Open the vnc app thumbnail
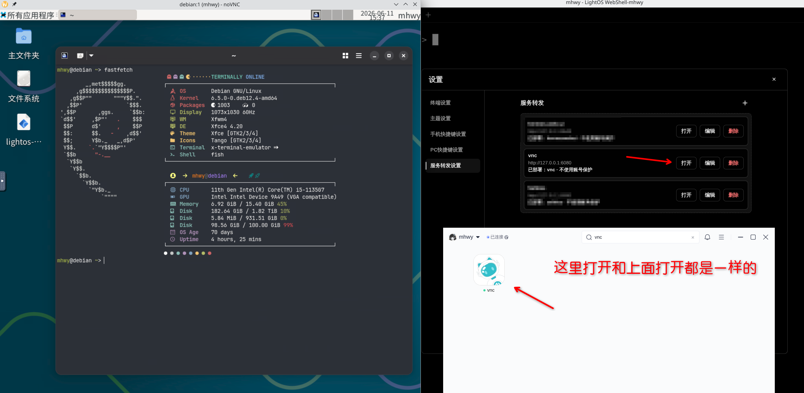 coord(489,270)
